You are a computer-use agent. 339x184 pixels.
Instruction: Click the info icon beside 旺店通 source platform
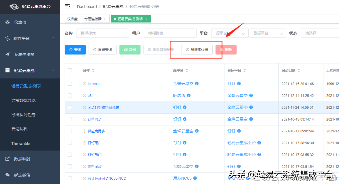[189, 95]
